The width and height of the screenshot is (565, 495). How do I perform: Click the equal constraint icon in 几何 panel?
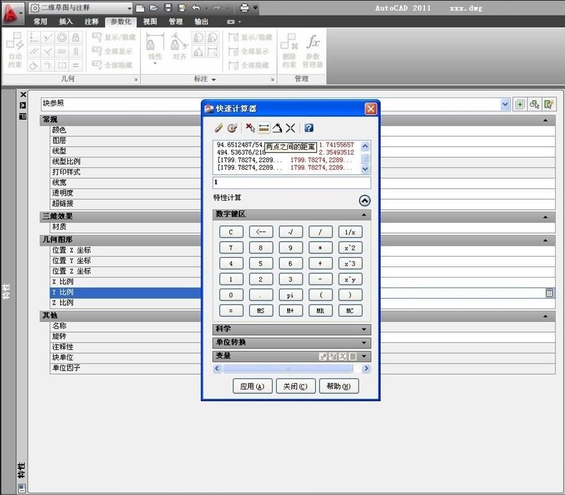click(76, 66)
